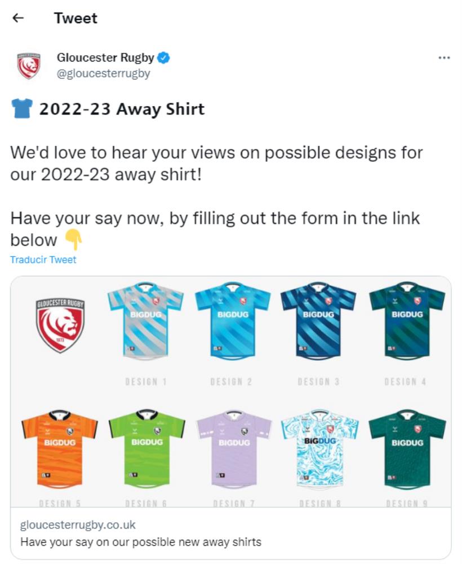
Task: Click the pointing-down hand emoji
Action: (74, 240)
